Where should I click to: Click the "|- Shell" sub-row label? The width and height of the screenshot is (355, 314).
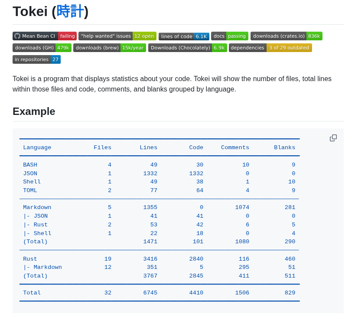coord(37,233)
